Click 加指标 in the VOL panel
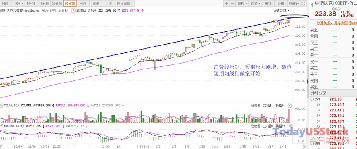Image resolution: width=357 pixels, height=149 pixels. pyautogui.click(x=268, y=106)
